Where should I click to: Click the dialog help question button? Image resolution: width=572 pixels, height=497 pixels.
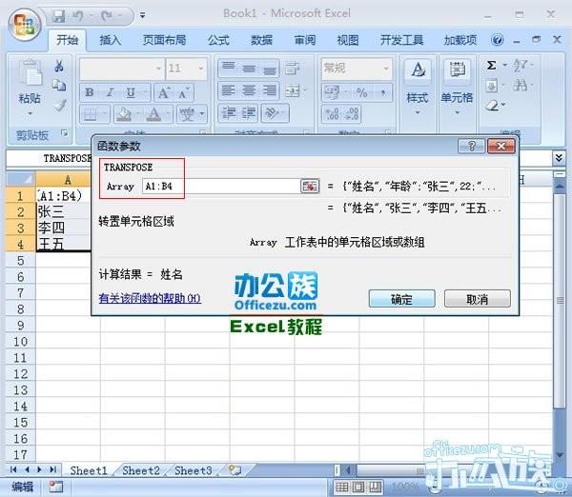tap(471, 146)
